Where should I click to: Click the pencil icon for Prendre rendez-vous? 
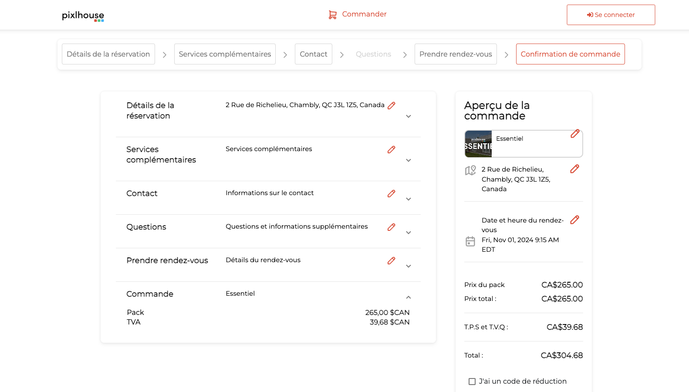391,260
